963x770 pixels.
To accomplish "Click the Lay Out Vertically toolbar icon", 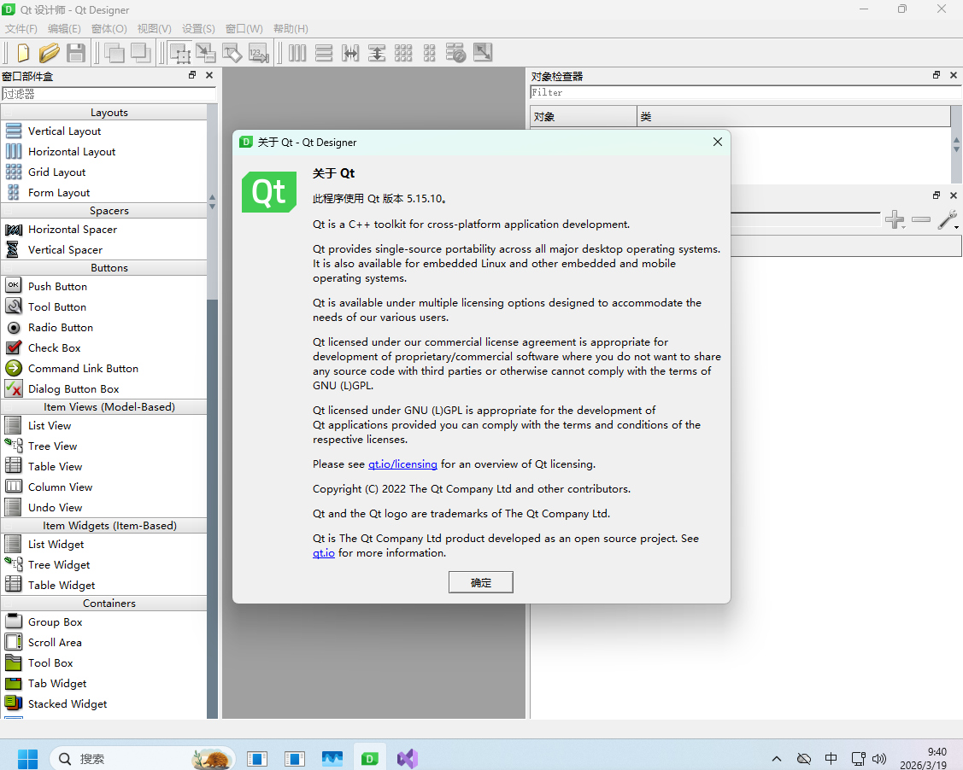I will tap(324, 53).
